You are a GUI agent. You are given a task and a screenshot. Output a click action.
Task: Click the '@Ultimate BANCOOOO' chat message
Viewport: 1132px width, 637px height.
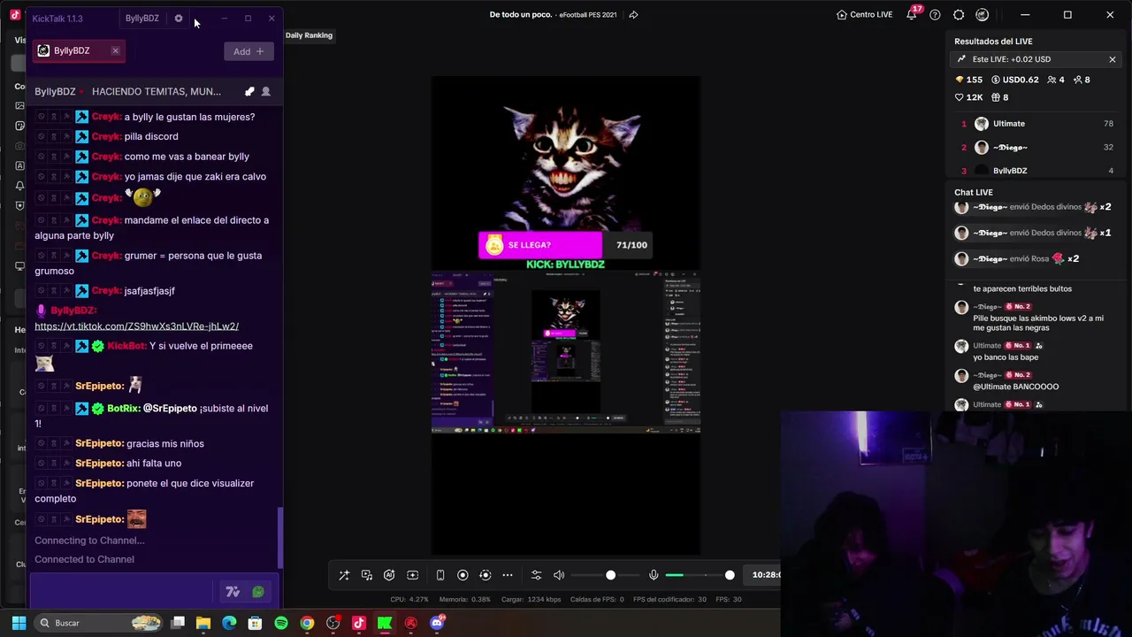[1016, 387]
